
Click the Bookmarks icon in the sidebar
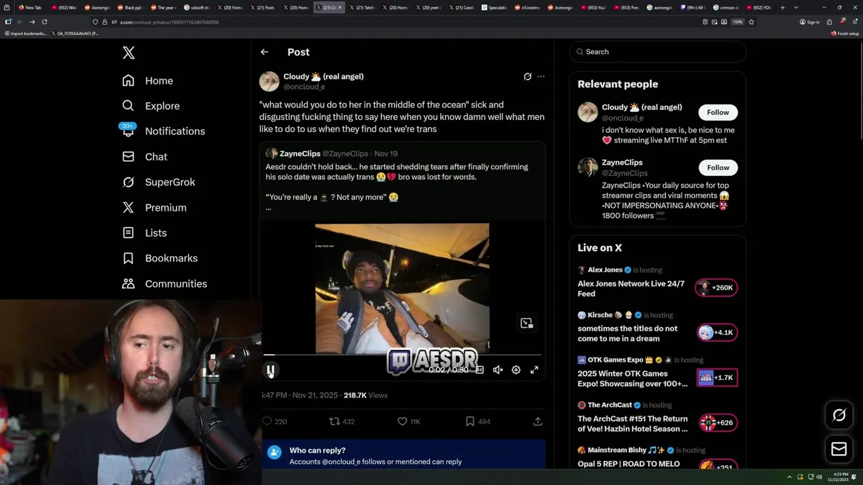[x=128, y=259]
